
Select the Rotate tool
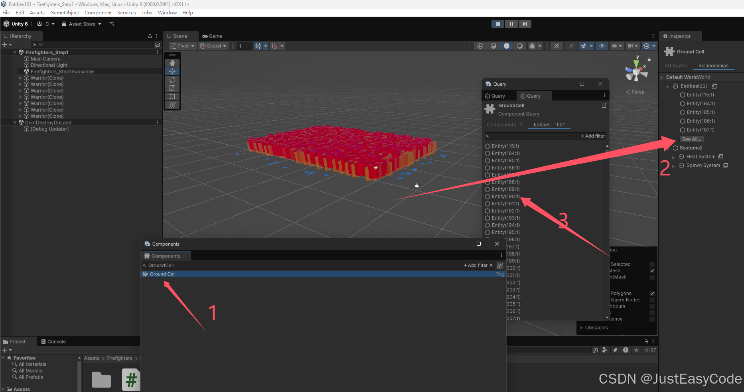(x=172, y=80)
